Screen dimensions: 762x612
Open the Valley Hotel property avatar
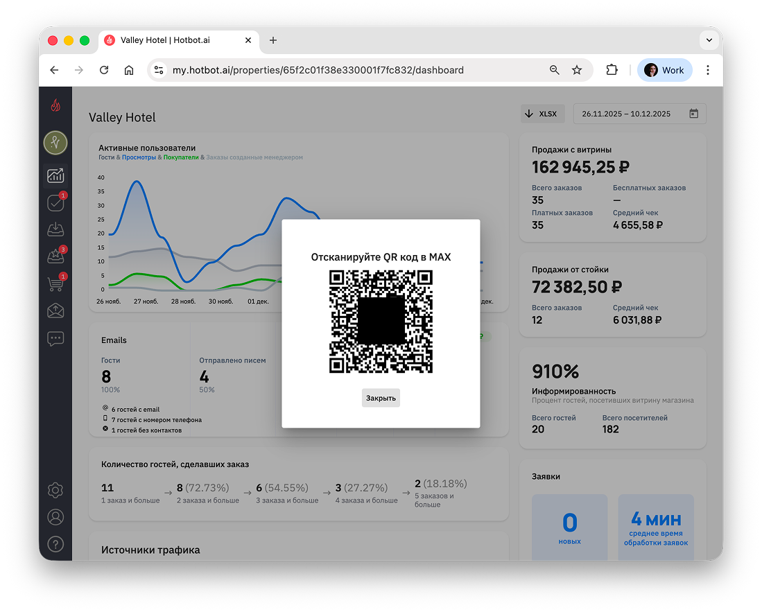coord(55,143)
